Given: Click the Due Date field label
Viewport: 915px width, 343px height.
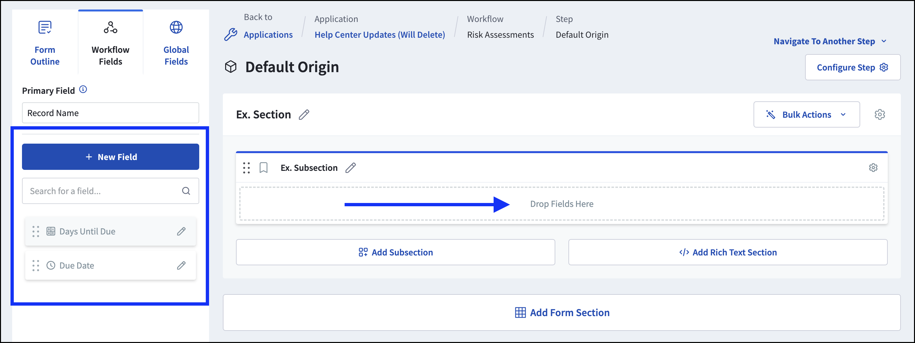Looking at the screenshot, I should pos(77,266).
